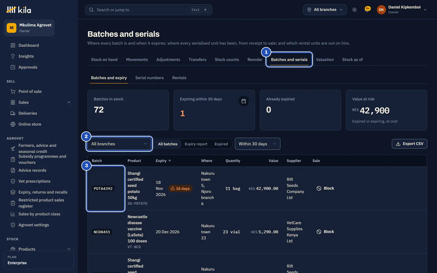
Task: Click the kila logo
Action: tap(19, 10)
